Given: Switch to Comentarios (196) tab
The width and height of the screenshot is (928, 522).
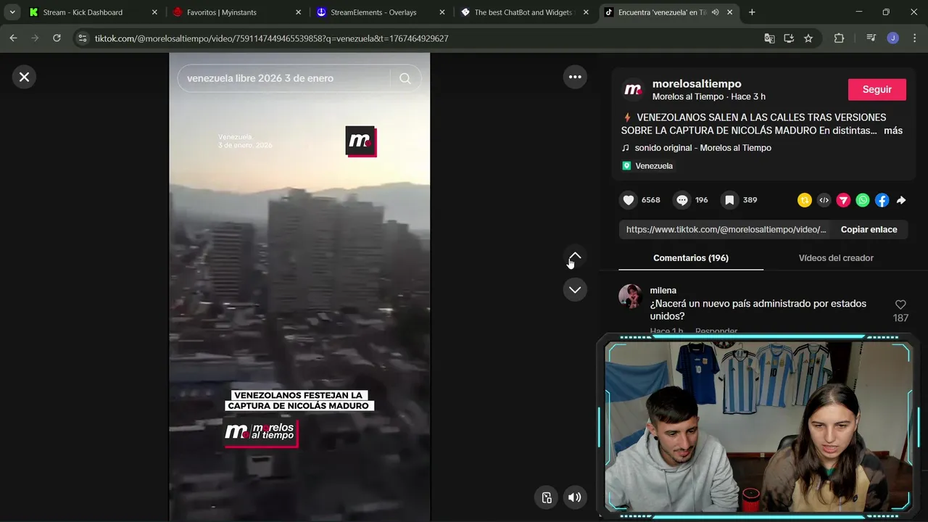Looking at the screenshot, I should 690,258.
